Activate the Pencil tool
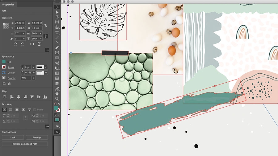The width and height of the screenshot is (278, 156). click(x=57, y=47)
